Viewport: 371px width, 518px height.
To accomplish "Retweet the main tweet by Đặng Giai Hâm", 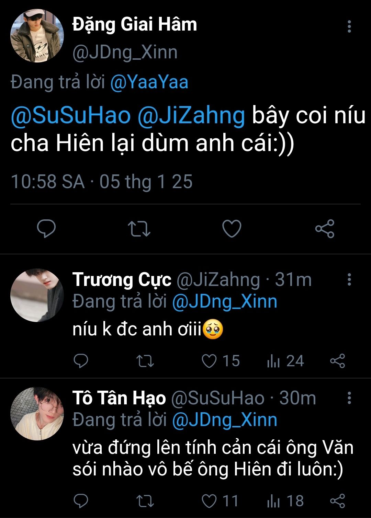I will tap(139, 229).
